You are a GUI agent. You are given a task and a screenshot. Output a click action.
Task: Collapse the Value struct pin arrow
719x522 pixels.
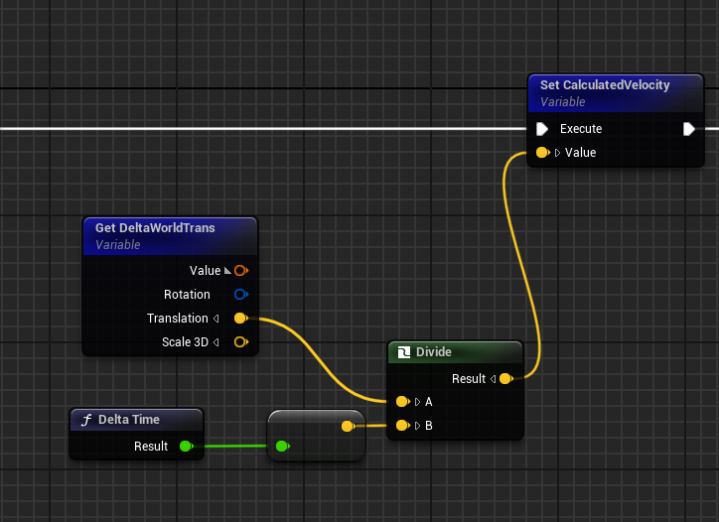click(227, 271)
